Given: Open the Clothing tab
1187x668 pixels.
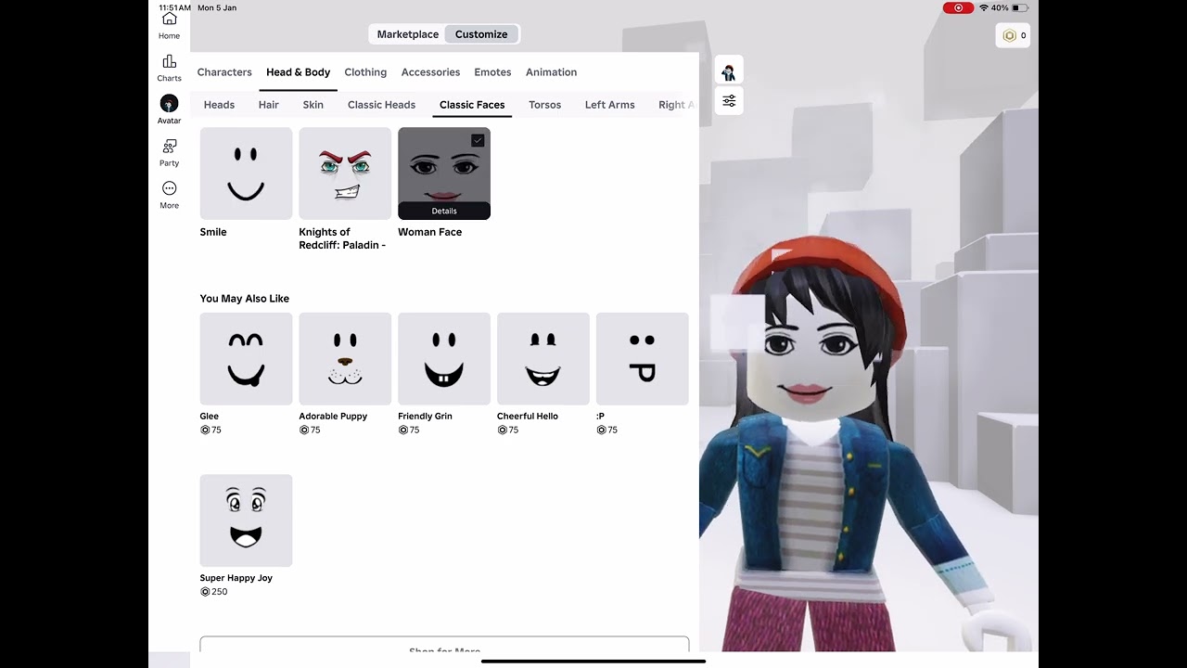Looking at the screenshot, I should coord(365,72).
